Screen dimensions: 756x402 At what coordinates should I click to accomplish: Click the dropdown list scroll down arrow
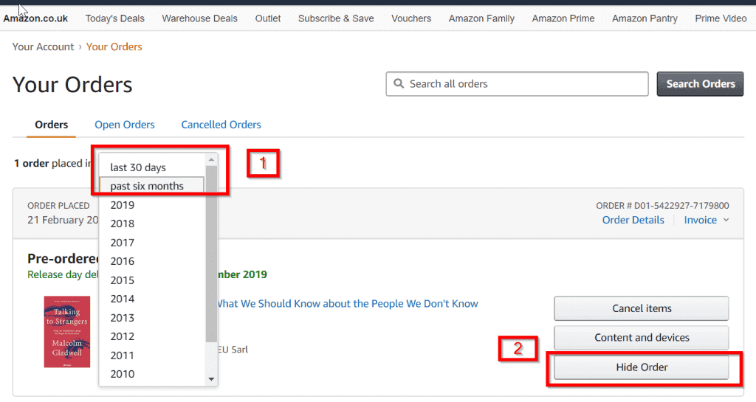click(211, 379)
